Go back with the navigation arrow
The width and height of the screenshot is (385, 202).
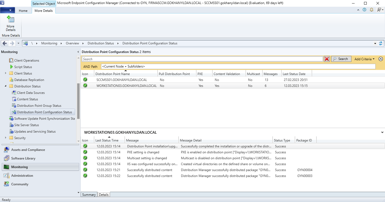click(5, 43)
